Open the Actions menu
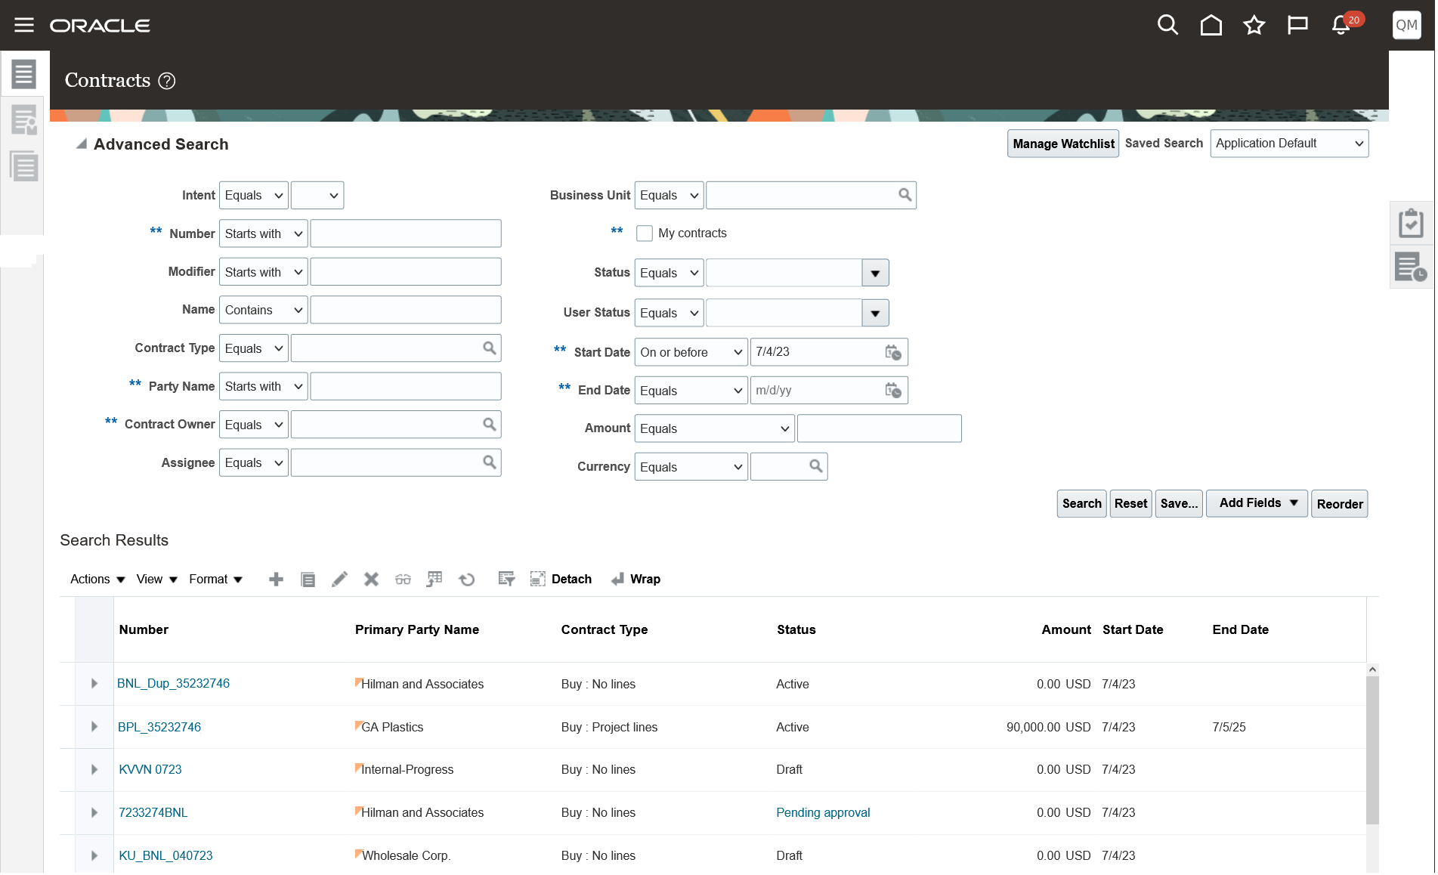The width and height of the screenshot is (1438, 875). point(97,580)
